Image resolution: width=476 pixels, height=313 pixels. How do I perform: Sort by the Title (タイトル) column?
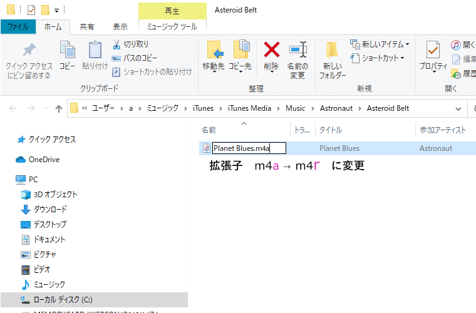[x=331, y=130]
